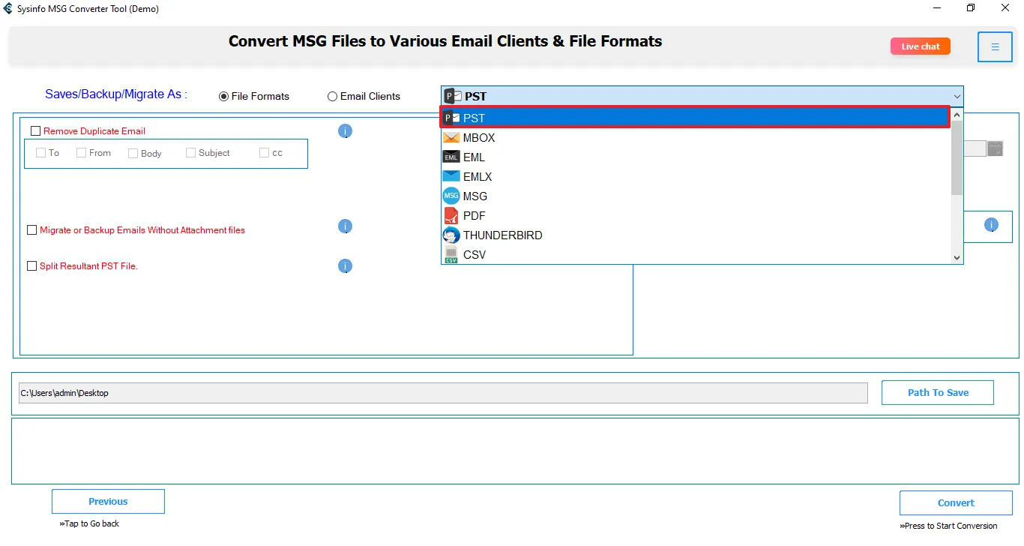
Task: Click the MBOX envelope icon in list
Action: click(451, 138)
